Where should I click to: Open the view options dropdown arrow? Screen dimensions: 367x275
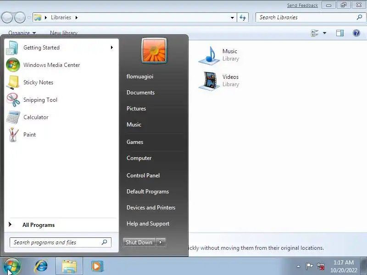(x=324, y=33)
